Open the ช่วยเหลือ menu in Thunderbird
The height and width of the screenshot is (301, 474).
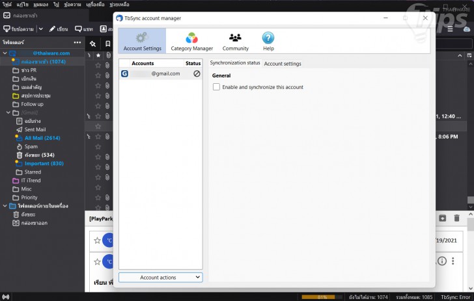coord(119,5)
